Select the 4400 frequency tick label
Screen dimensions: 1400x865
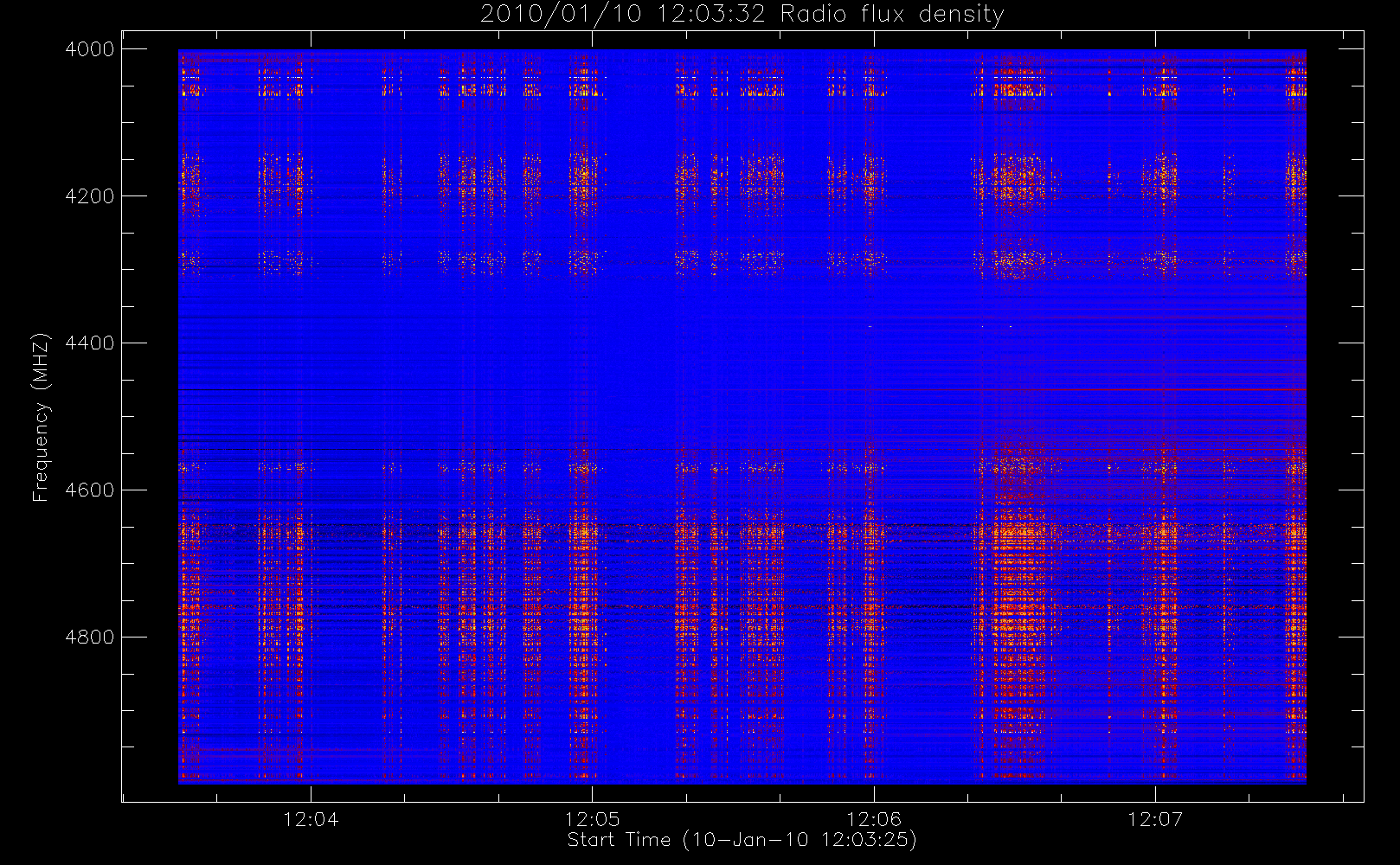[90, 343]
